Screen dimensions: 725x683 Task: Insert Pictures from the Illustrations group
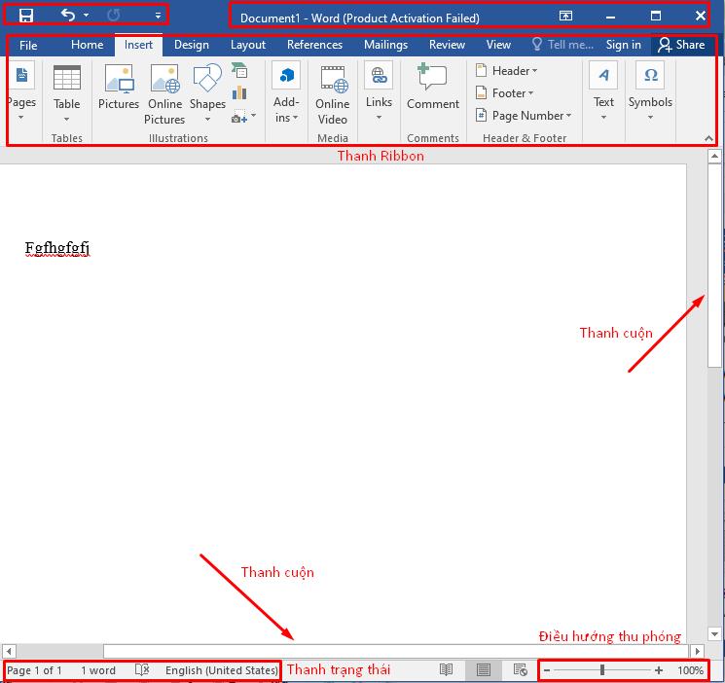(x=119, y=90)
